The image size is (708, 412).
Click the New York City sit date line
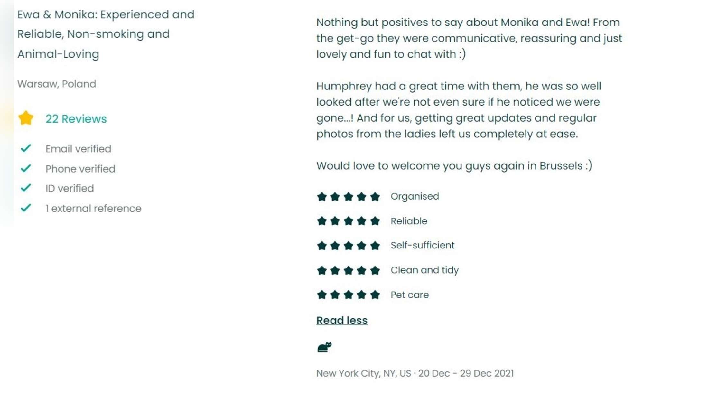coord(415,373)
